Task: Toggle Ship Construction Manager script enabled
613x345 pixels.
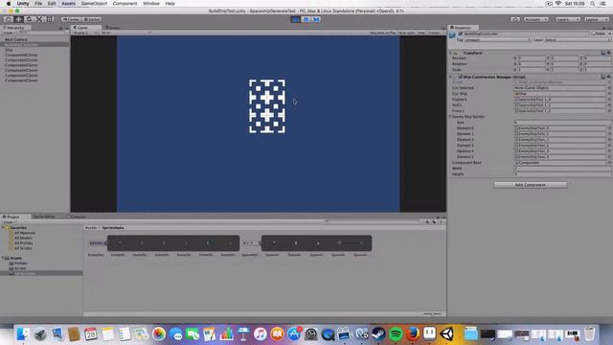Action: point(460,77)
